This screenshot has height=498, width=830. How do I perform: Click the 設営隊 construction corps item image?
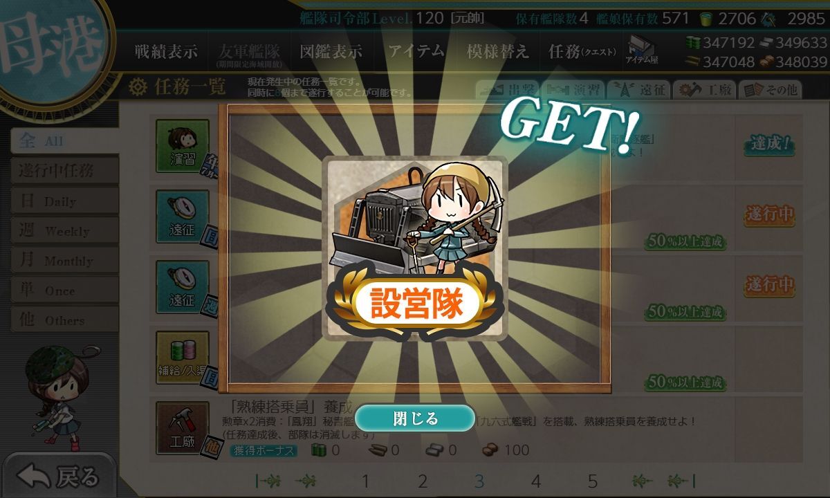click(x=415, y=248)
